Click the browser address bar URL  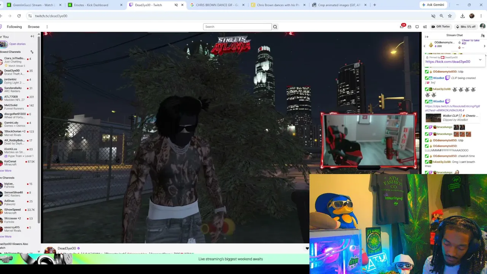point(51,16)
